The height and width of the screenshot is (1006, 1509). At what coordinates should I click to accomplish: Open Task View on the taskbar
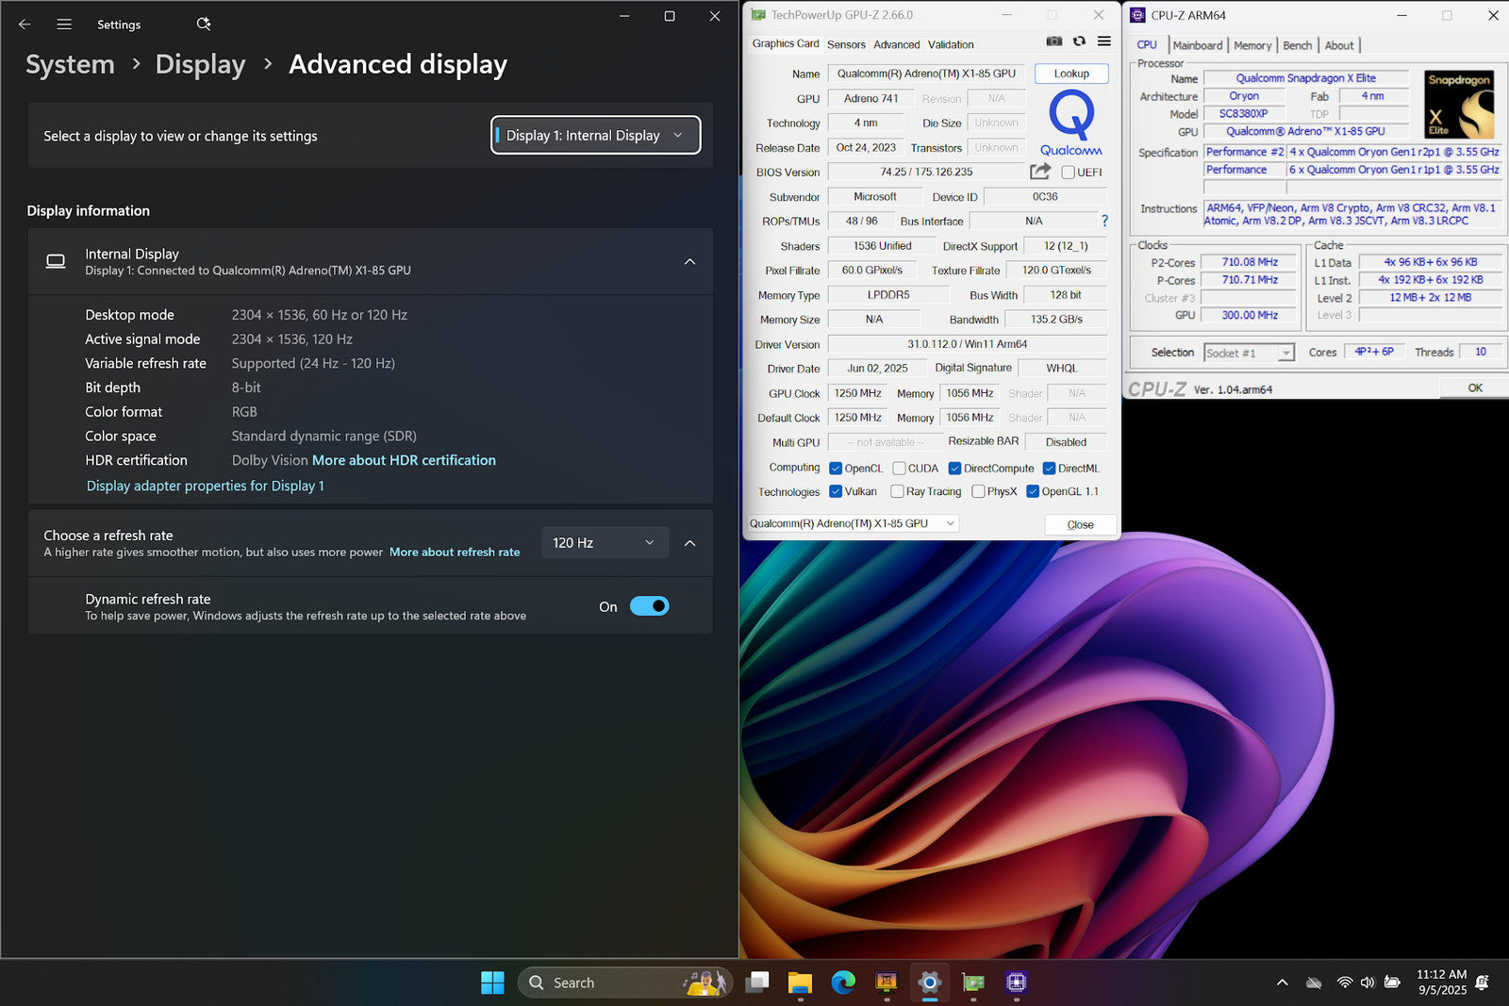[x=757, y=982]
